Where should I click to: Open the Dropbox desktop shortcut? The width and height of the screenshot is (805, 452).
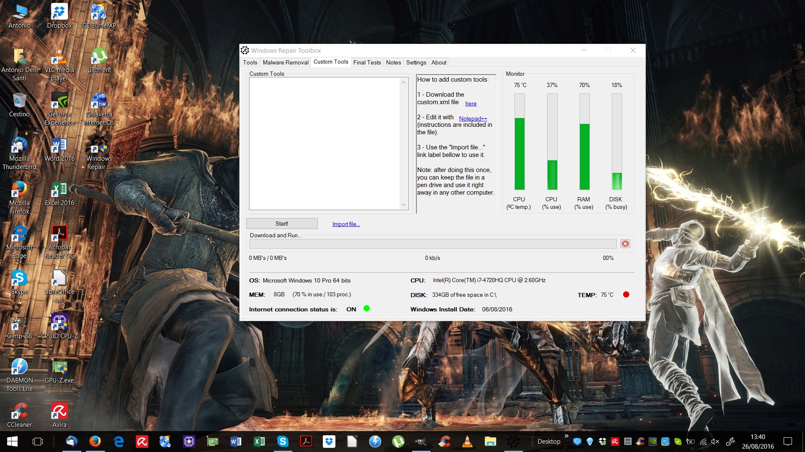[x=59, y=16]
